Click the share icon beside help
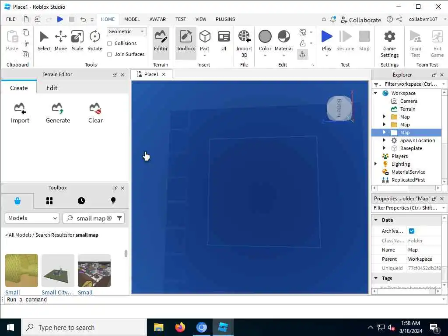The height and width of the screenshot is (336, 448). pyautogui.click(x=399, y=19)
